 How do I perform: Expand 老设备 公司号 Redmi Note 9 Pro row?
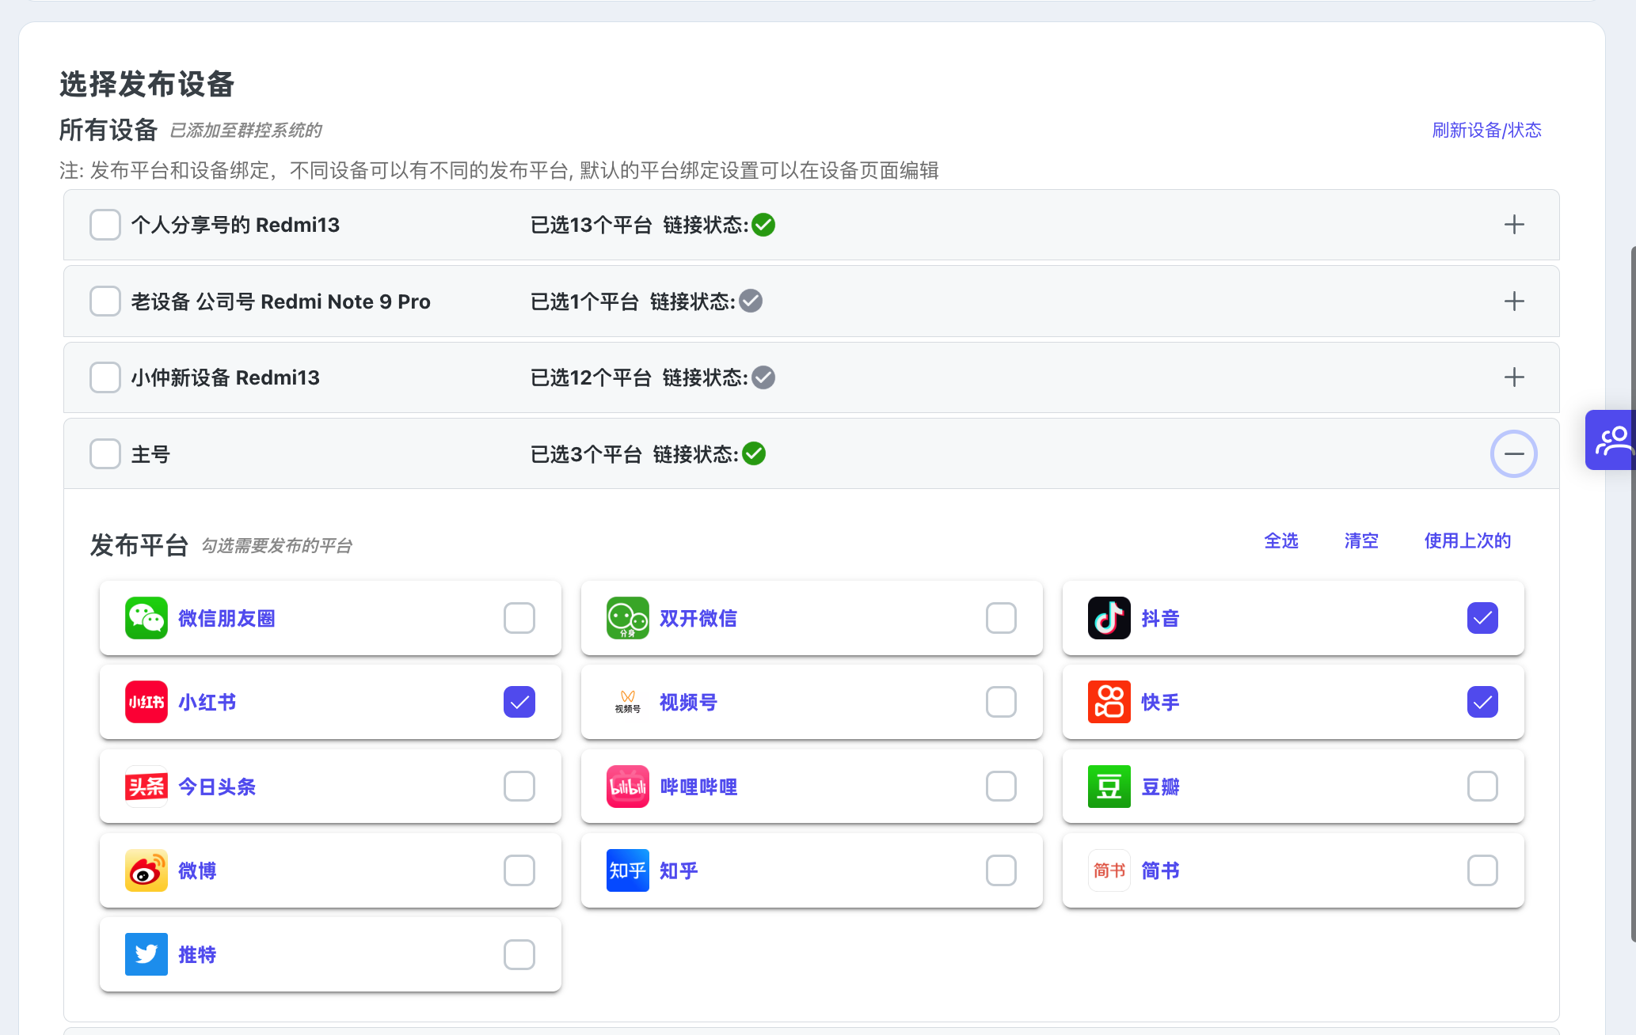pyautogui.click(x=1513, y=301)
